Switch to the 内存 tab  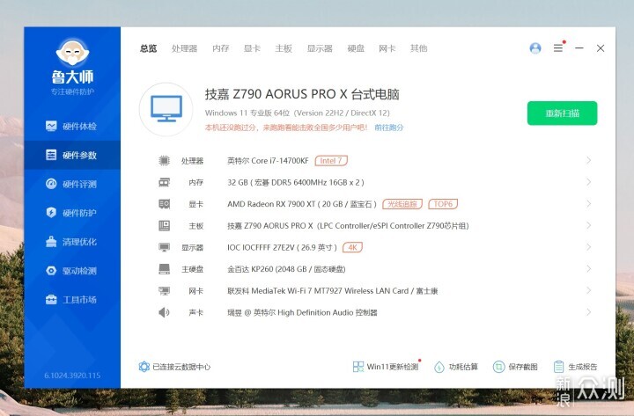click(221, 48)
